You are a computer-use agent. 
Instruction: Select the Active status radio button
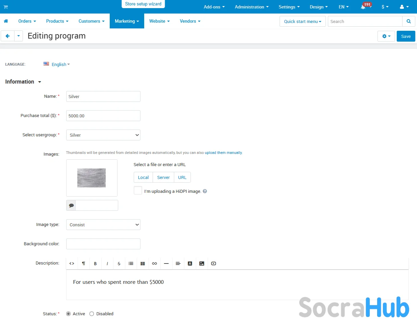69,314
